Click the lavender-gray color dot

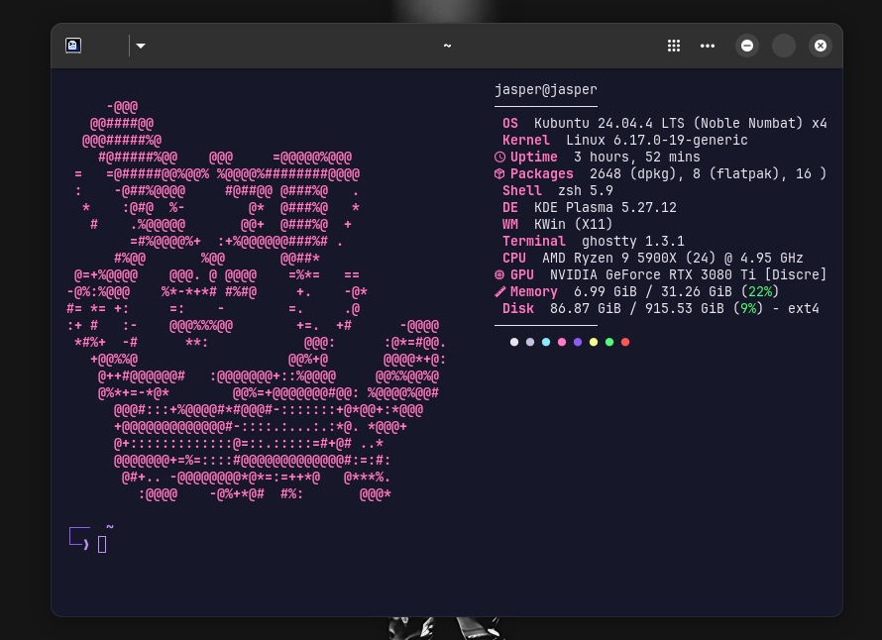tap(530, 342)
